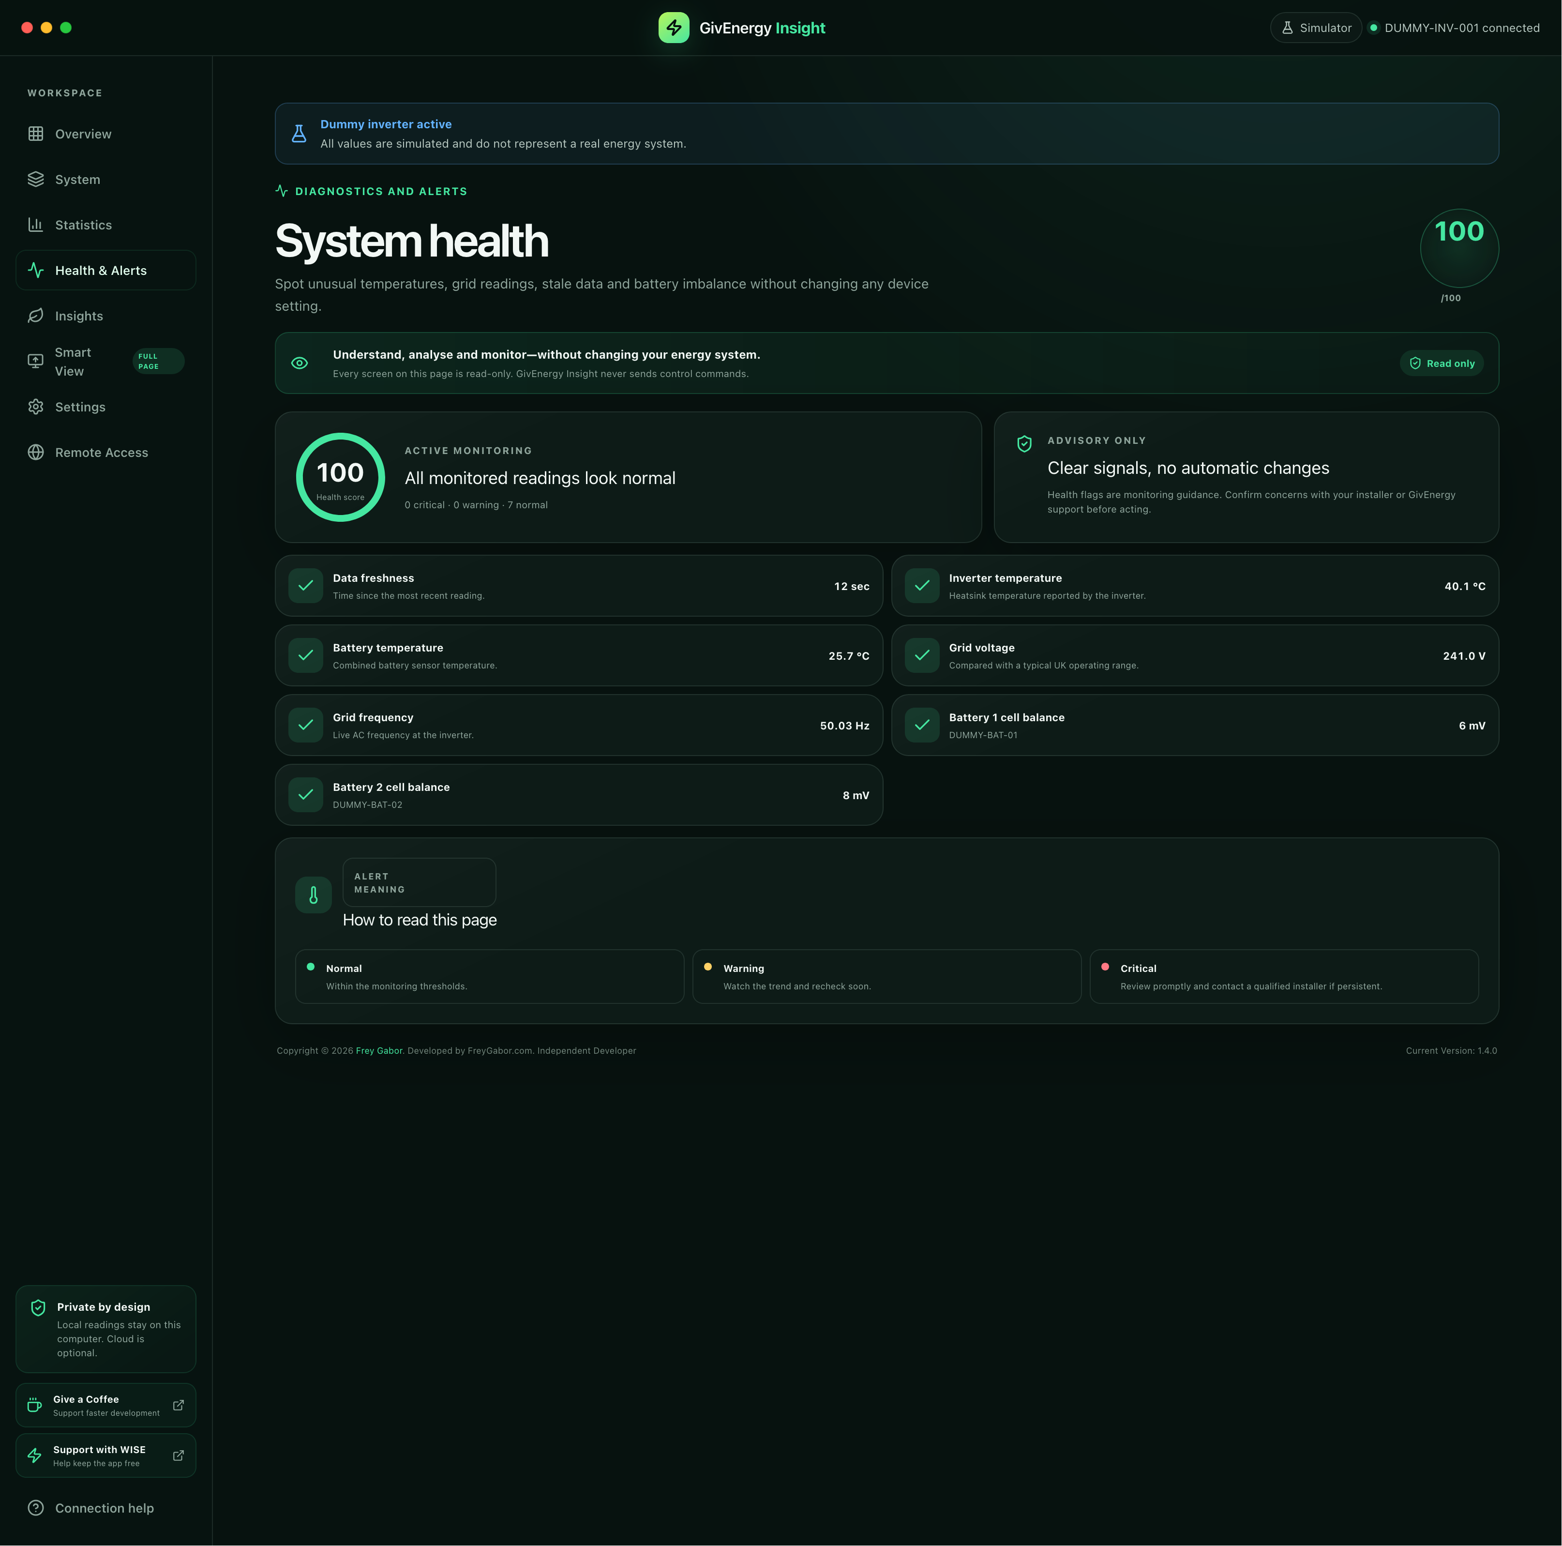This screenshot has width=1562, height=1546.
Task: Click the GivEnergy Insight lightning logo
Action: click(674, 28)
